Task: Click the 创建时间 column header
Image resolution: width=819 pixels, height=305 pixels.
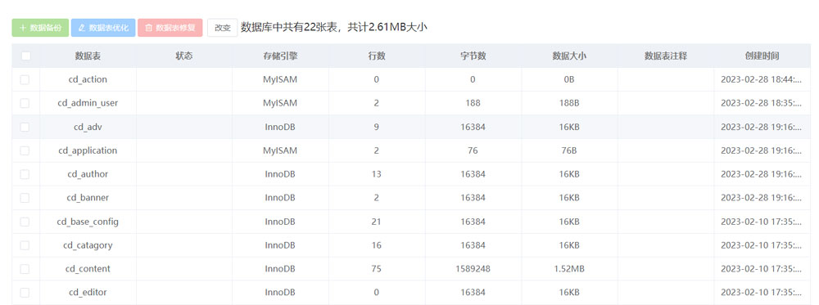Action: pos(762,56)
